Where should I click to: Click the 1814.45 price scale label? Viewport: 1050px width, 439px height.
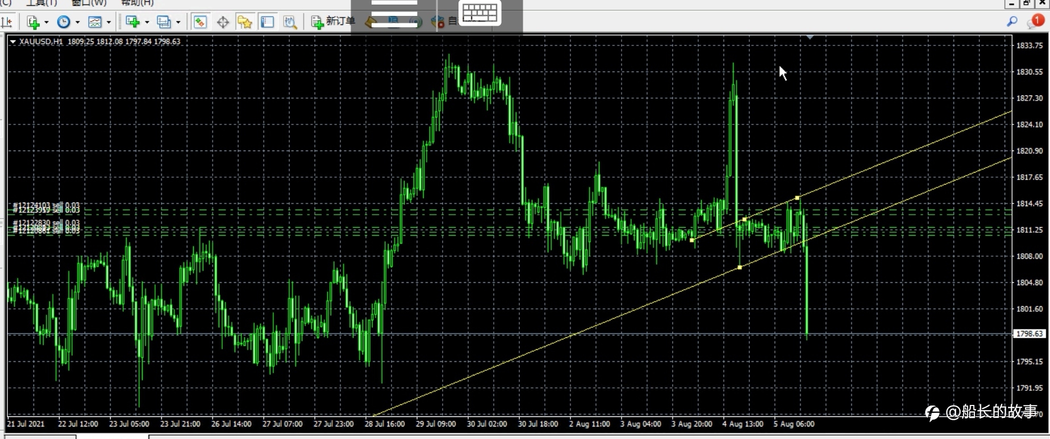(x=1030, y=203)
